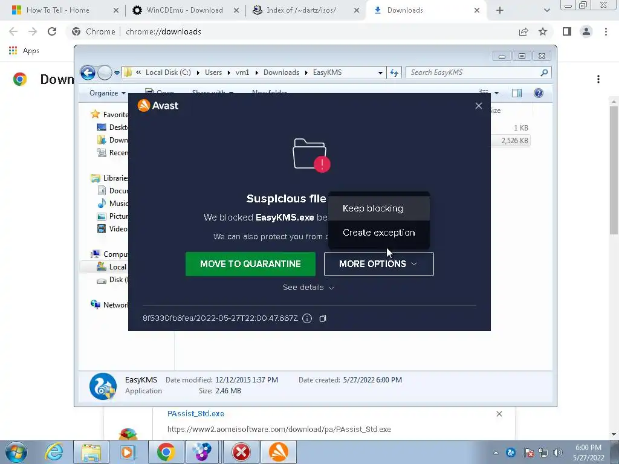Open the red X taskbar application
Viewport: 619px width, 464px height.
(241, 452)
